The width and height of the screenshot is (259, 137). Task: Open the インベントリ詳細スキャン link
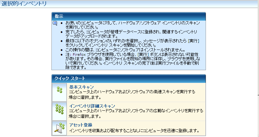[92, 106]
